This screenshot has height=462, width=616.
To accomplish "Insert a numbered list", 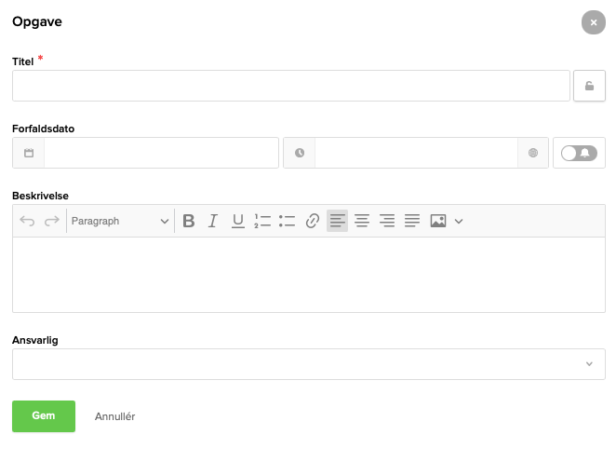I will point(262,221).
